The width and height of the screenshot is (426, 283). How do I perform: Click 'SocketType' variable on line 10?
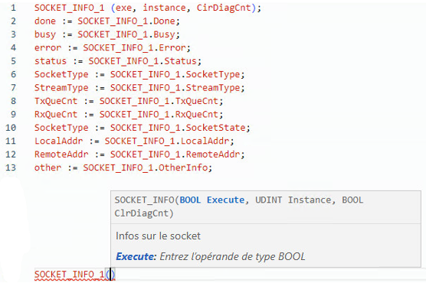pyautogui.click(x=61, y=128)
